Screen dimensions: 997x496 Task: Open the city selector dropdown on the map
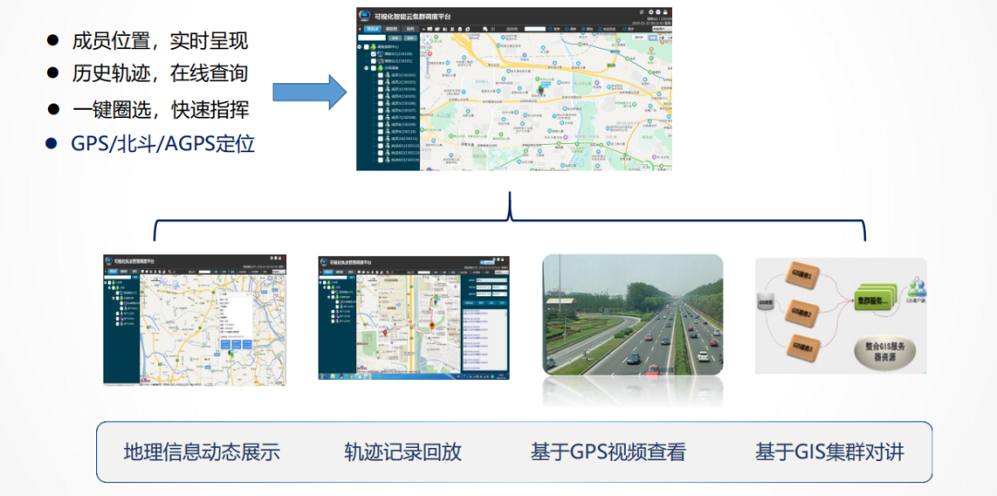click(x=640, y=38)
